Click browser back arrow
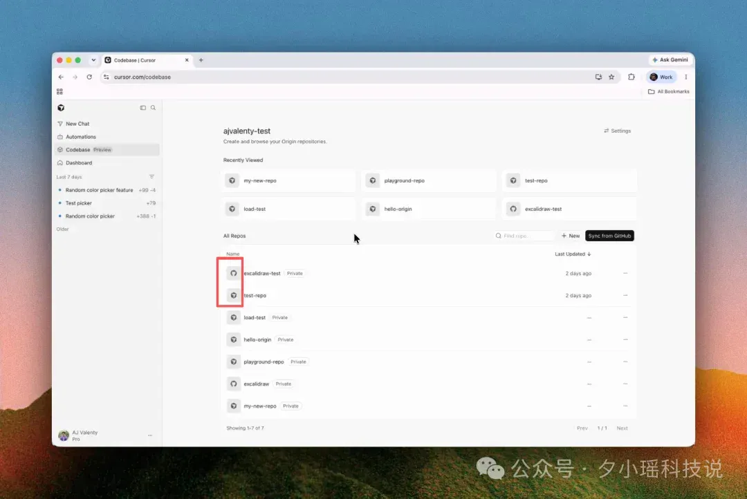The image size is (747, 499). (61, 77)
